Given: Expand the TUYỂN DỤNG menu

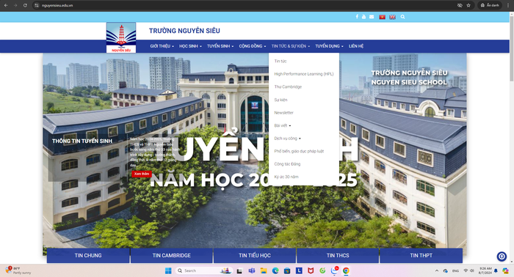Looking at the screenshot, I should [x=329, y=46].
